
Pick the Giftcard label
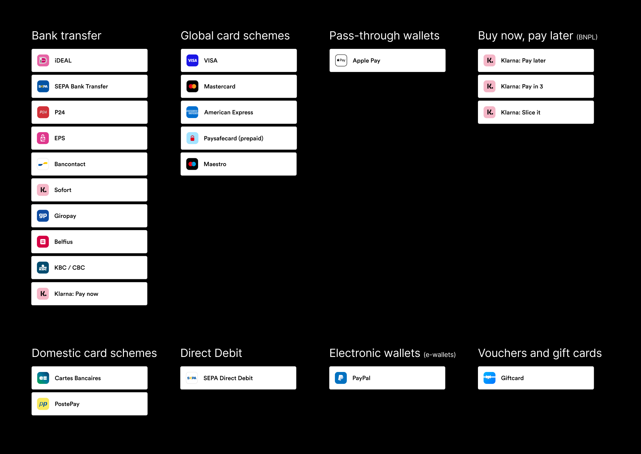pyautogui.click(x=512, y=378)
